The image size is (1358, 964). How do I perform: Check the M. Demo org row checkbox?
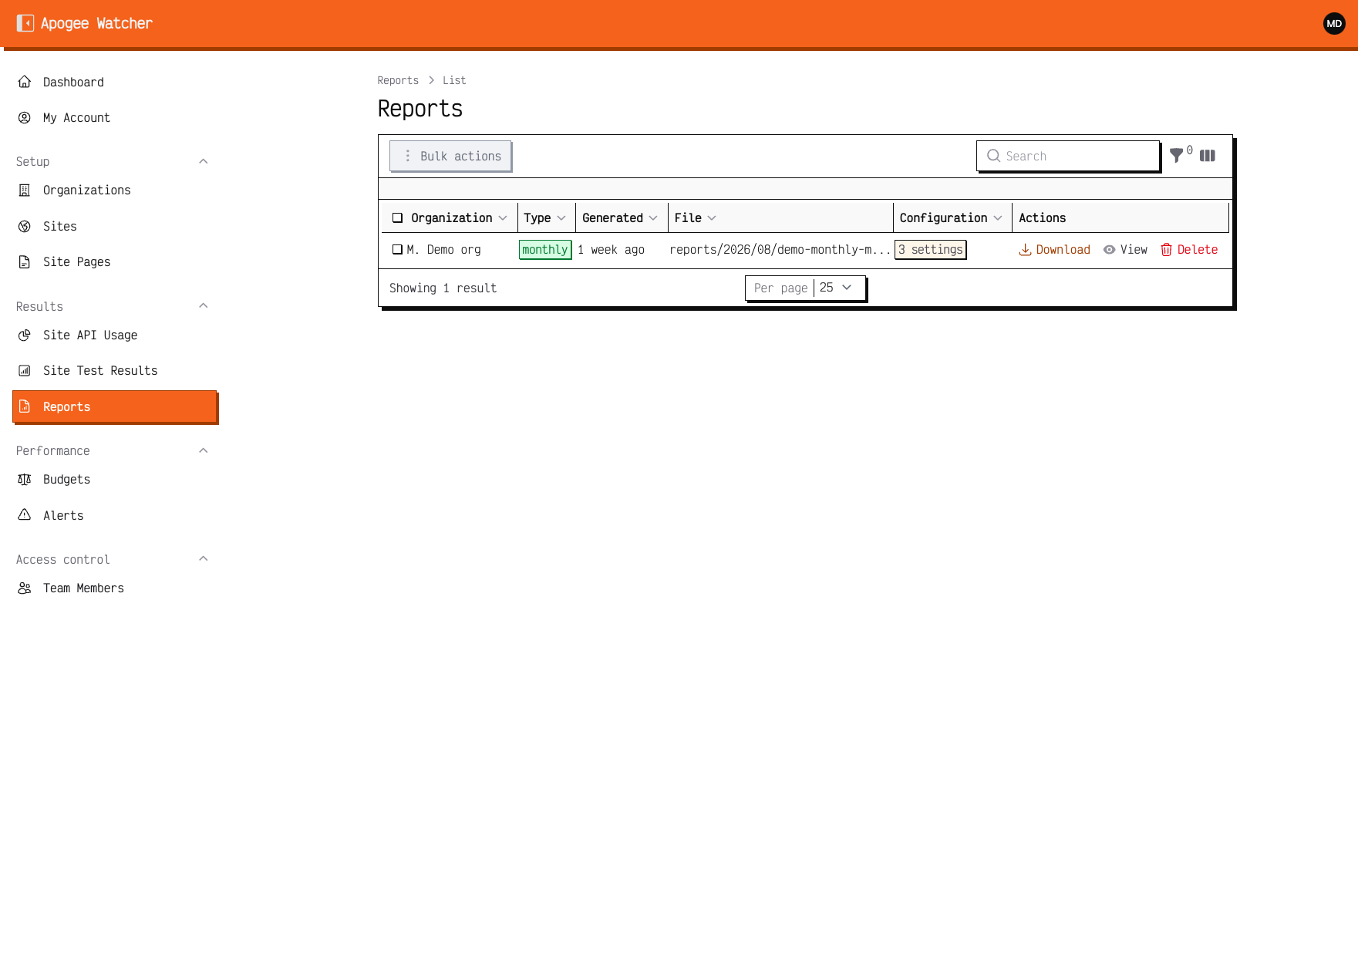pyautogui.click(x=398, y=250)
